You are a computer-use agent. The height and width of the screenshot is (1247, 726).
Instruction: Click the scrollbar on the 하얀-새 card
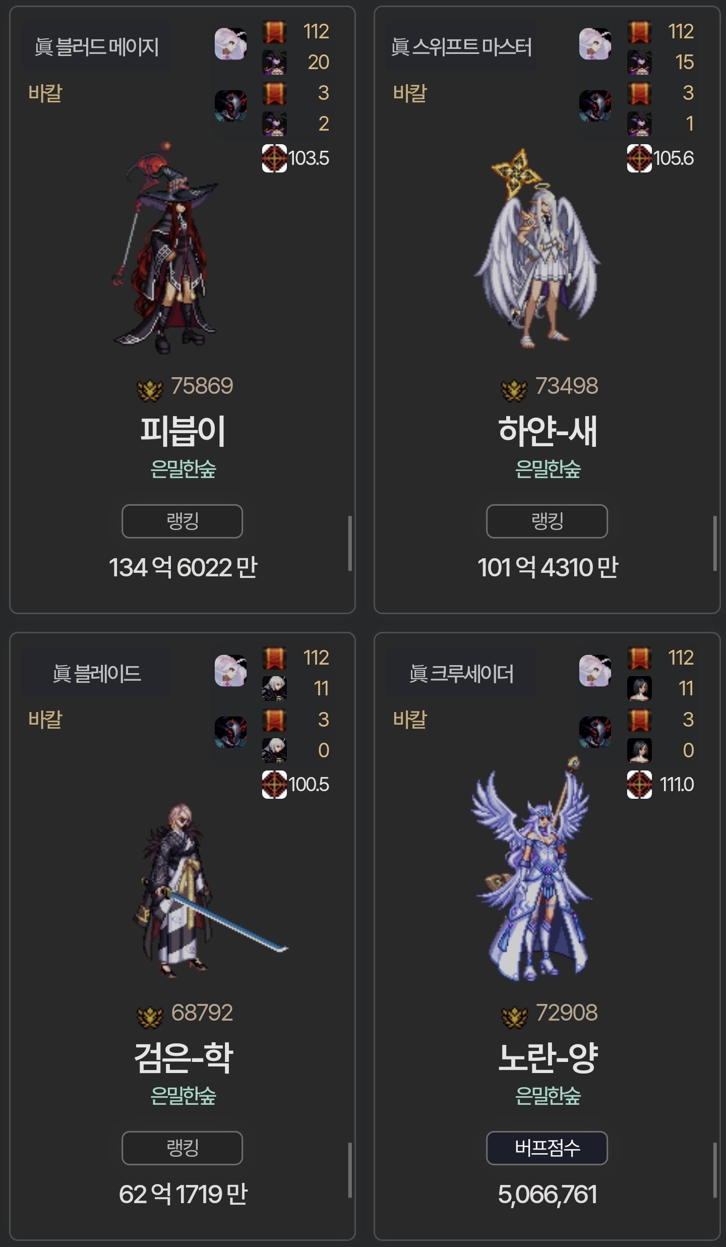point(714,543)
